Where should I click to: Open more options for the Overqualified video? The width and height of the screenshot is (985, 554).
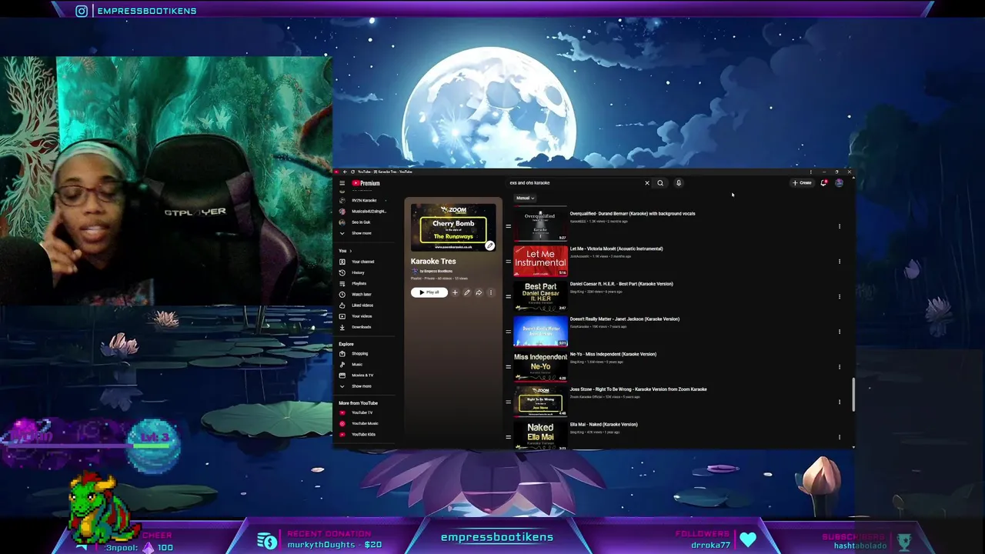(x=840, y=226)
